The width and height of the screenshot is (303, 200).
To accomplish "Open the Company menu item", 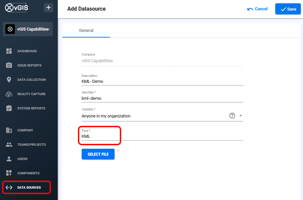I will coord(25,130).
